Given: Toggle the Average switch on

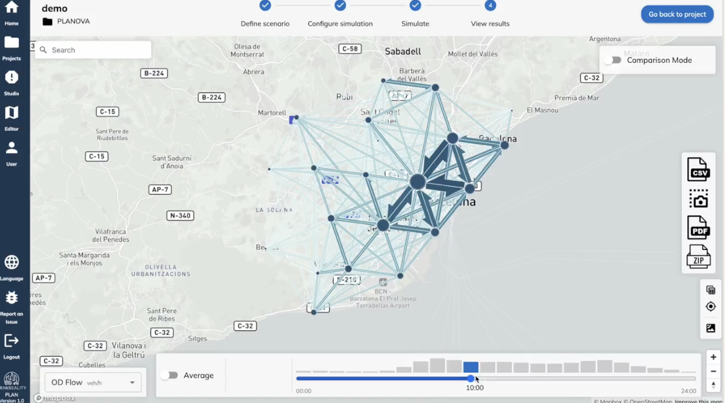Looking at the screenshot, I should (169, 376).
